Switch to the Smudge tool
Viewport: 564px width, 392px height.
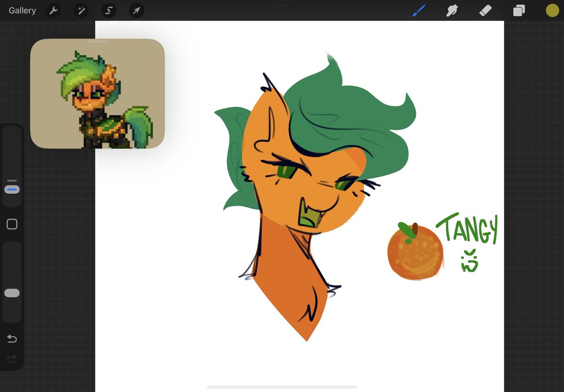[x=452, y=10]
